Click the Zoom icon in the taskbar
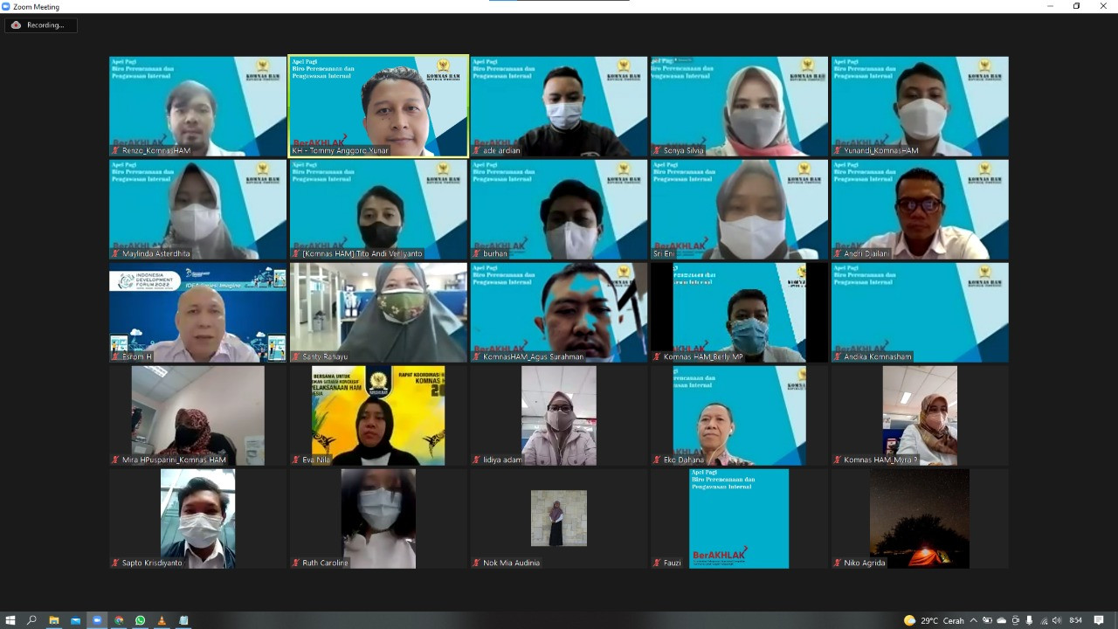This screenshot has width=1118, height=629. pyautogui.click(x=97, y=620)
